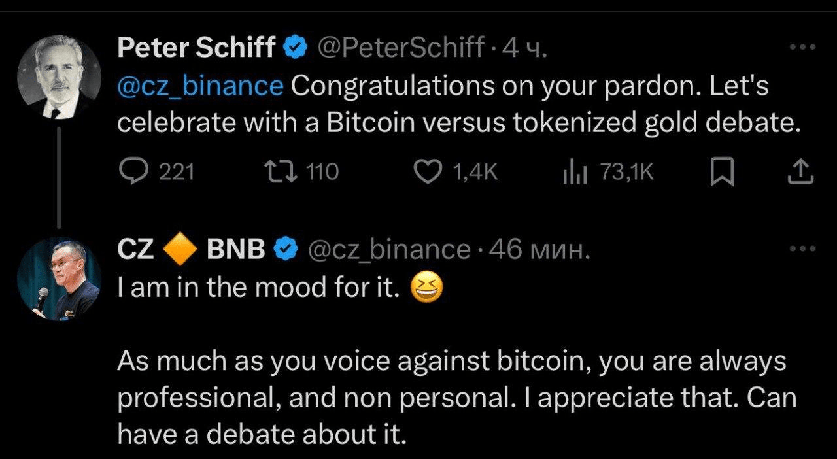Viewport: 837px width, 459px height.
Task: Click the @cz_binance handle beside CZ's name
Action: click(388, 249)
